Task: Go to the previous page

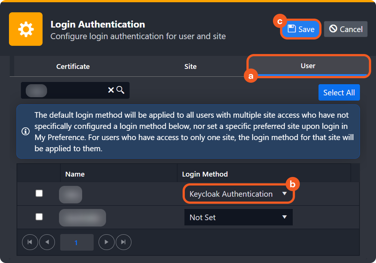Action: click(47, 242)
